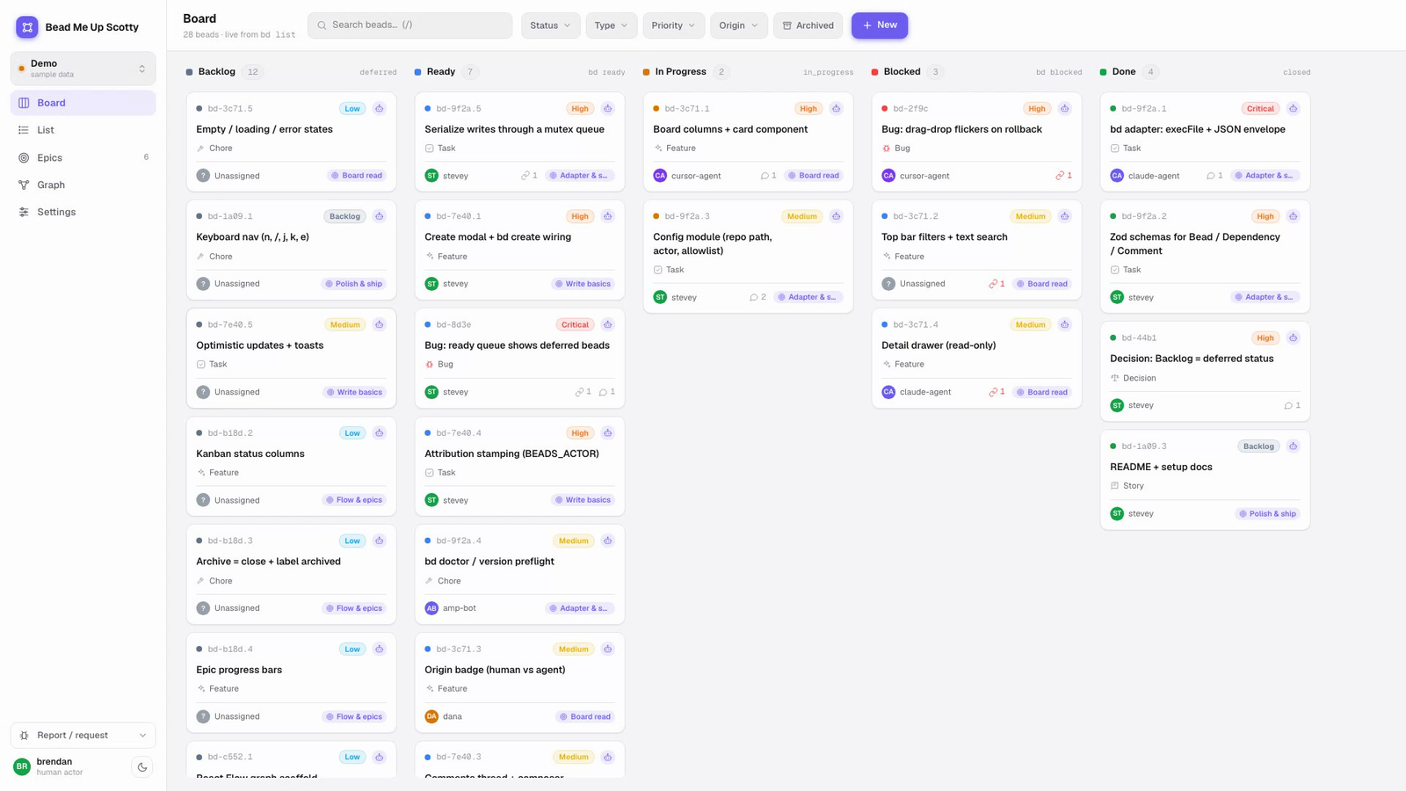The width and height of the screenshot is (1406, 791).
Task: Click the bd-7e40.5 bead ID
Action: point(230,324)
